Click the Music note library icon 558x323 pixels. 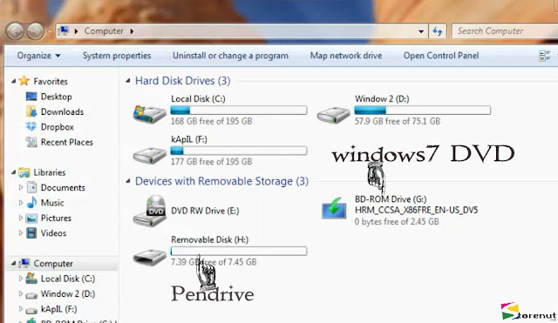31,203
